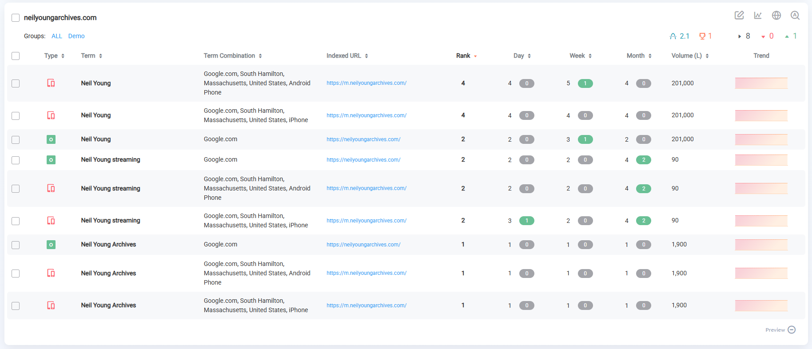Click volume 201,000 in Neil Young iPhone row
Screen dimensions: 812x349
click(x=683, y=115)
